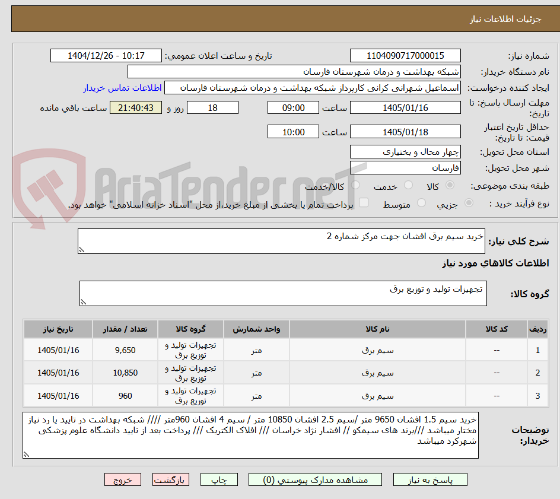Click the response deadline time 09:00 field
Screen dimensions: 560x499
tap(293, 107)
